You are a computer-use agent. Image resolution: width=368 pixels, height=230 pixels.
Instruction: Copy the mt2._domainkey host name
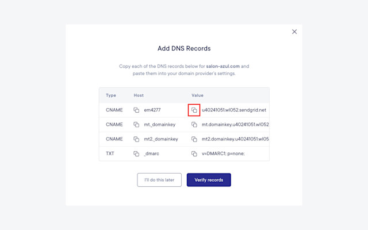tap(136, 139)
